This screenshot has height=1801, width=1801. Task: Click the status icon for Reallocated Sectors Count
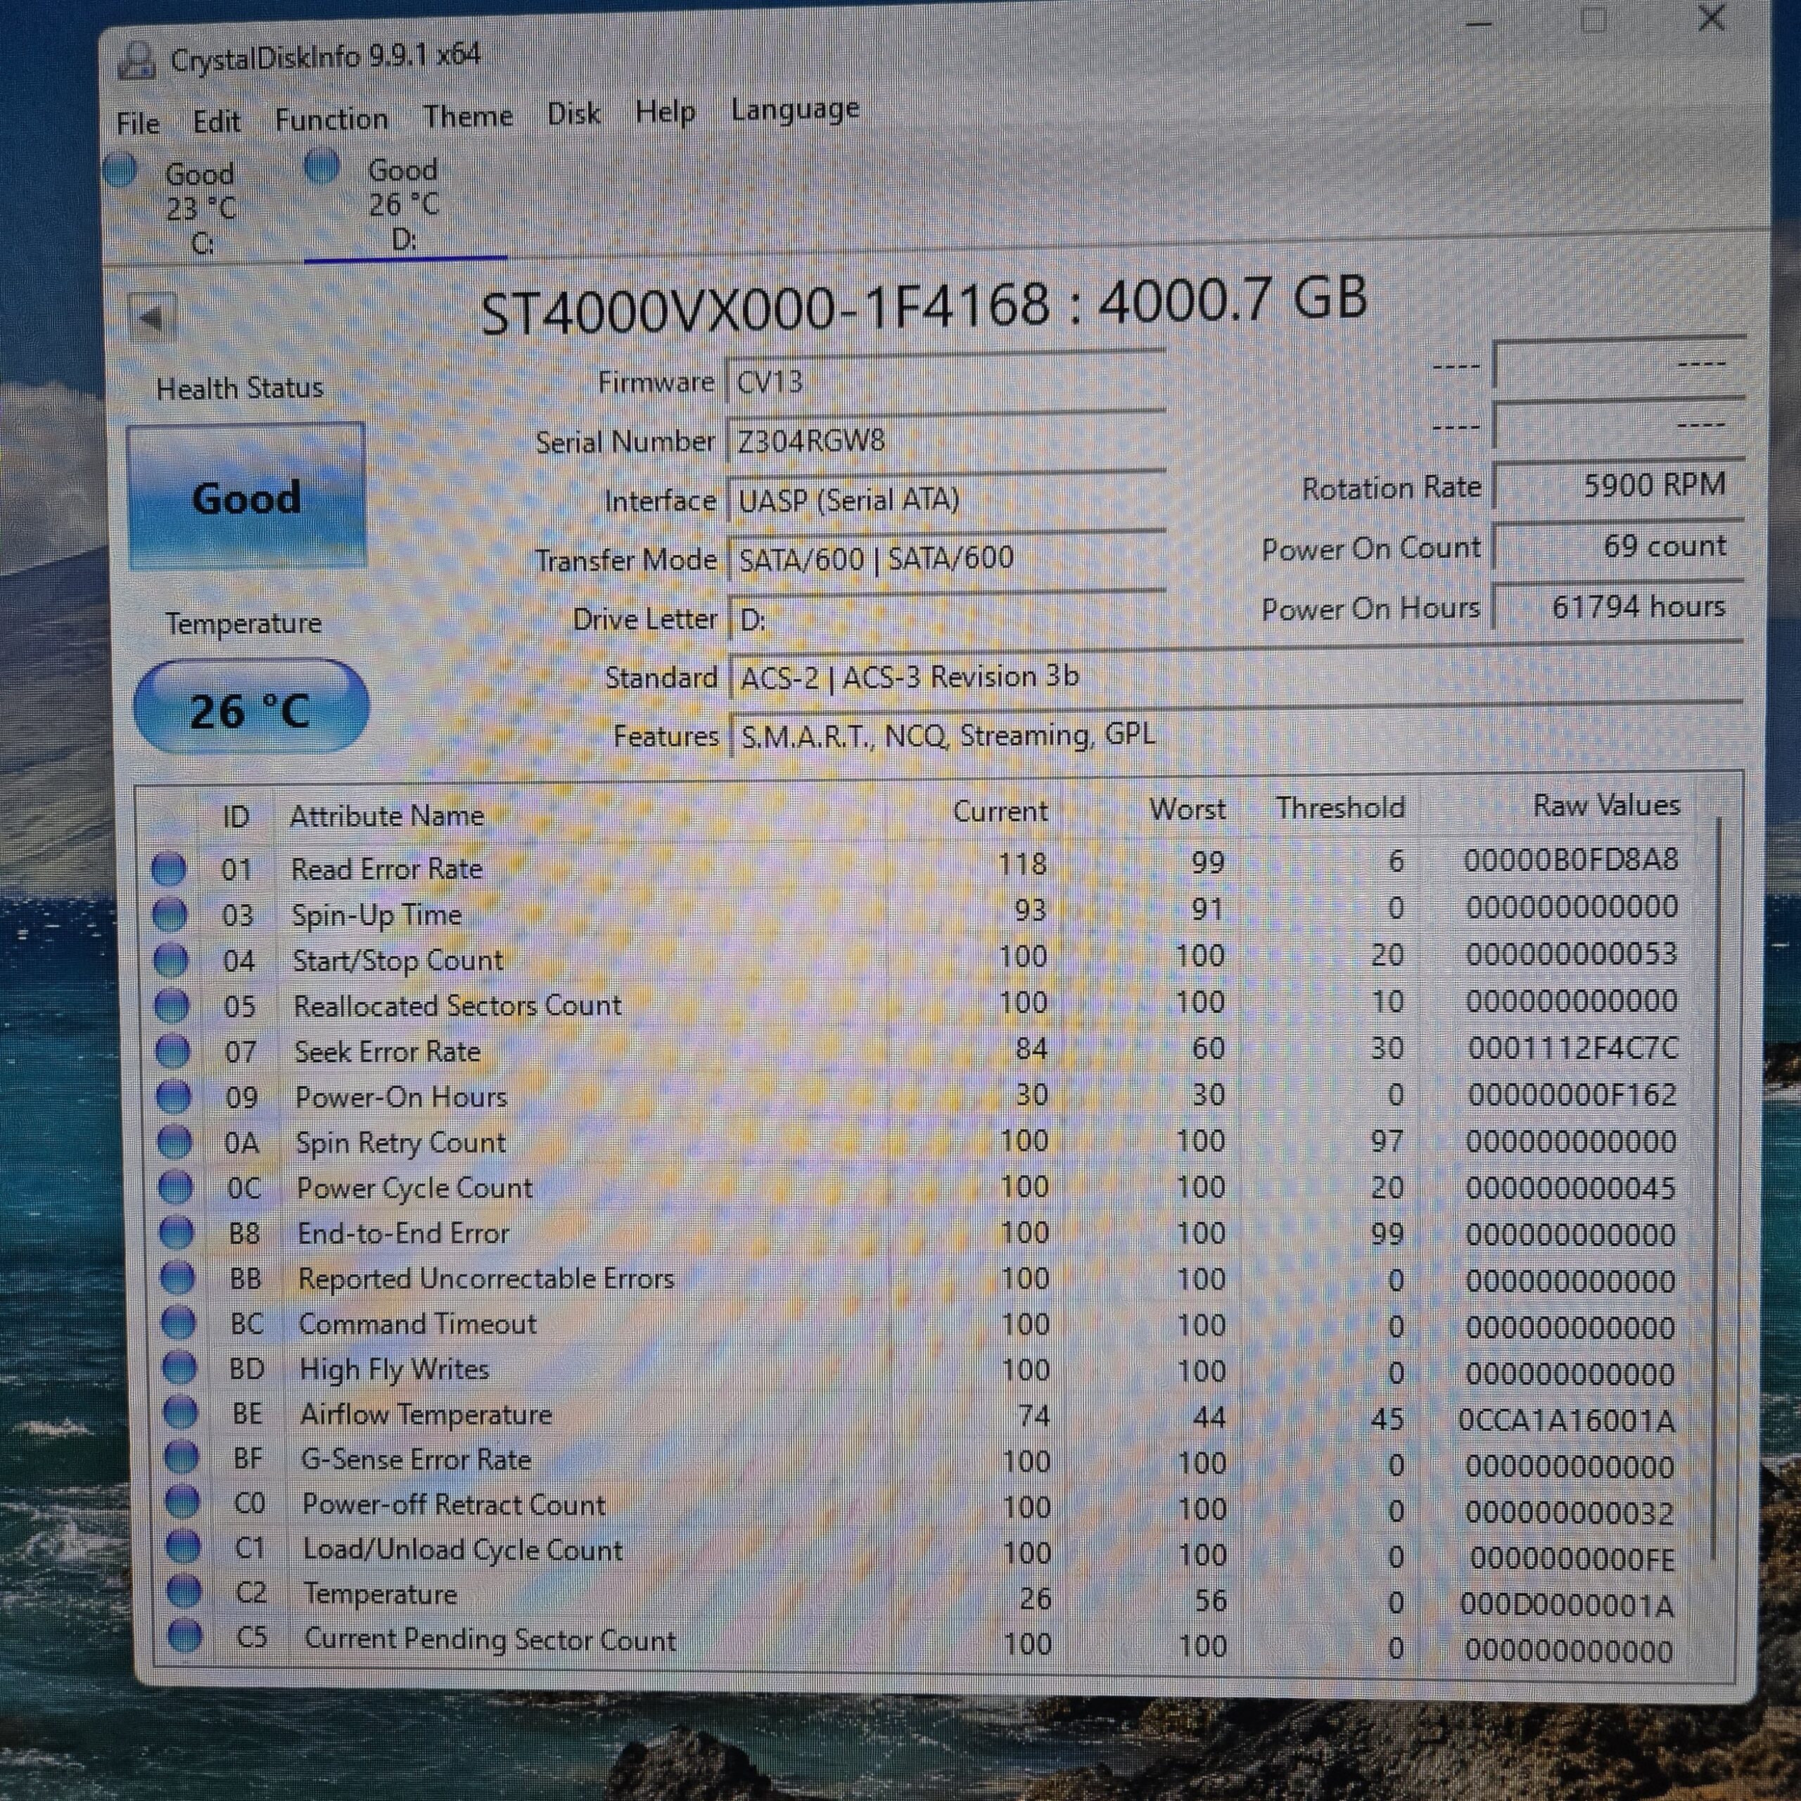(x=172, y=1006)
